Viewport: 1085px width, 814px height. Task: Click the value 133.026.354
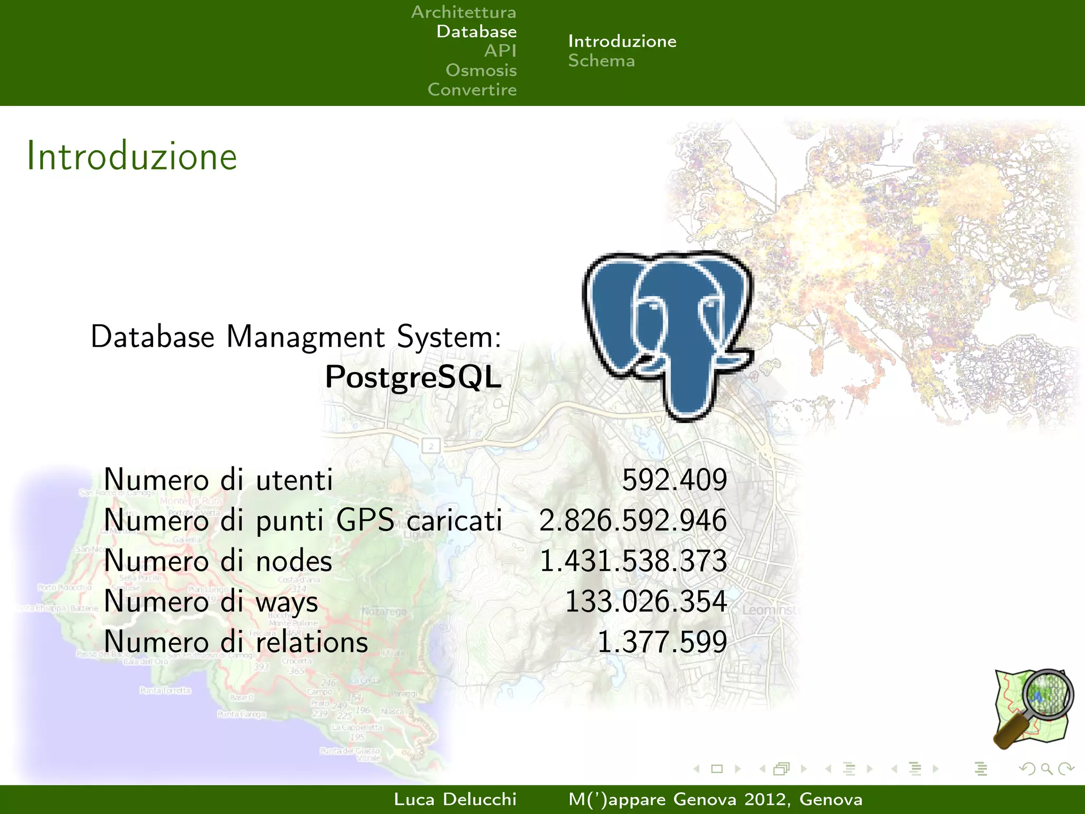tap(646, 601)
